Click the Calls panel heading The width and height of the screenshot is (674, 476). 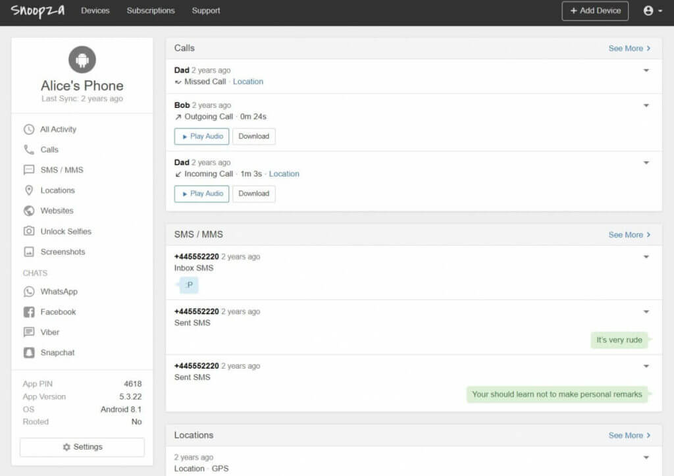coord(184,48)
